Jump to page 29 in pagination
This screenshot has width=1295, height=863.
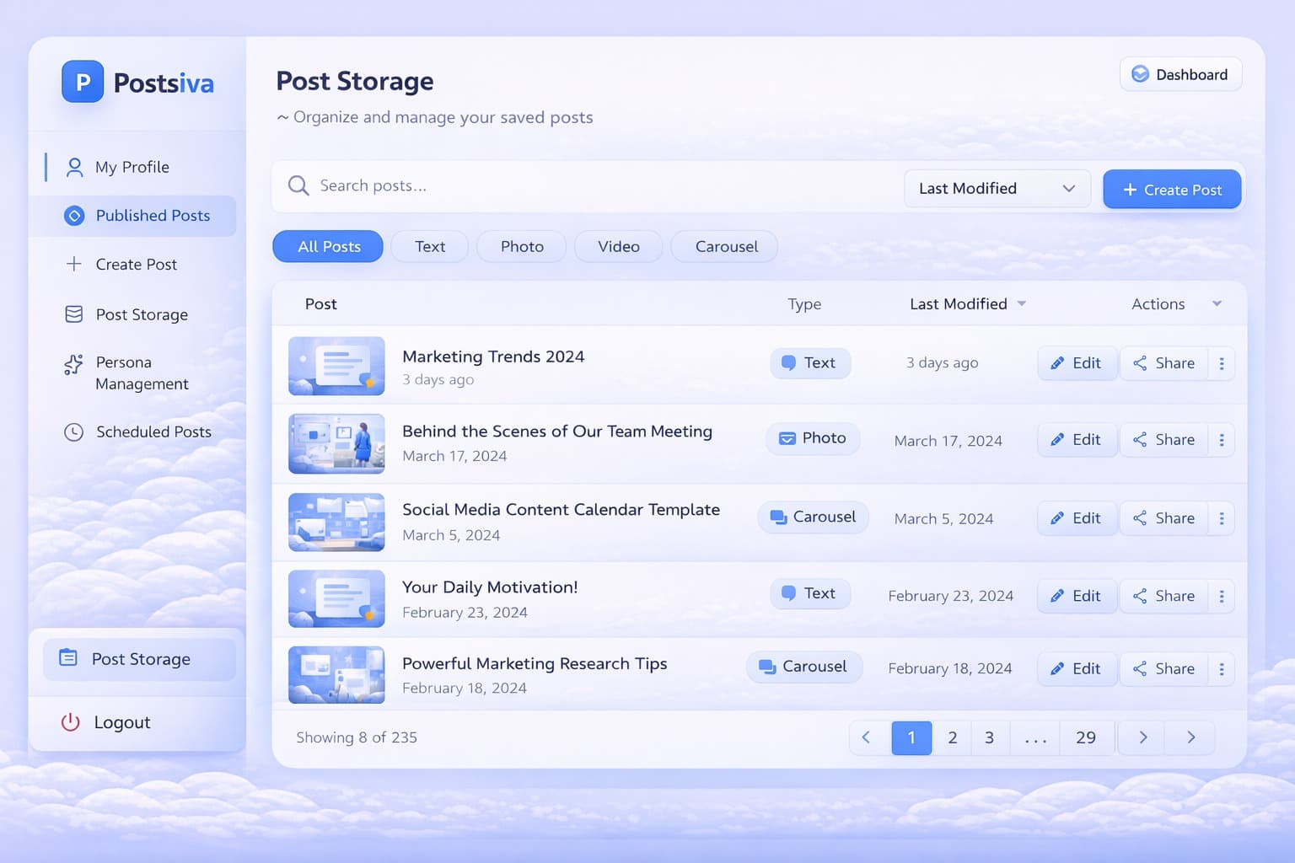point(1085,737)
